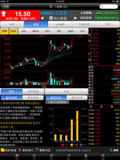Open 涨跌排行 red arrows icon
120x160 pixels.
[20, 150]
